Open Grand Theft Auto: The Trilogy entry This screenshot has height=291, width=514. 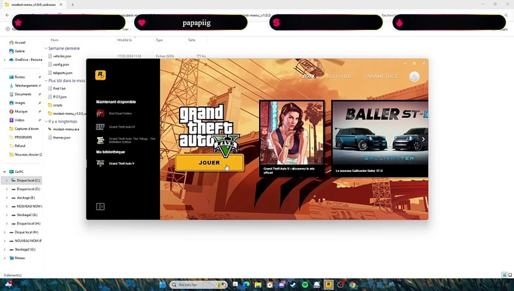pyautogui.click(x=126, y=140)
